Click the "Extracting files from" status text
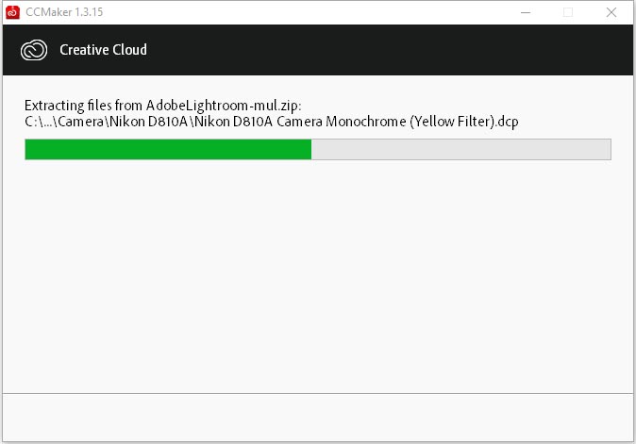The image size is (636, 444). (83, 106)
